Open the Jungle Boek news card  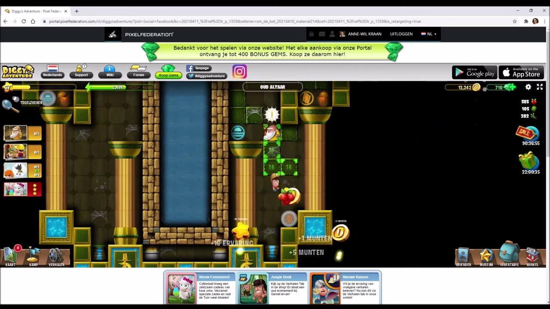pyautogui.click(x=273, y=289)
